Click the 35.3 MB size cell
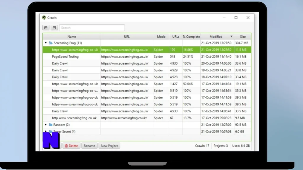 [243, 91]
